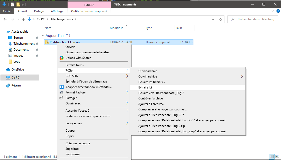The image size is (281, 160).
Task: Click the up-arrow parent folder button
Action: coord(24,19)
